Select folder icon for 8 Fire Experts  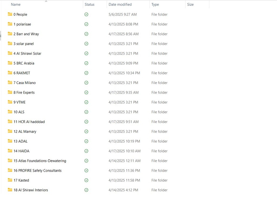tap(10, 92)
